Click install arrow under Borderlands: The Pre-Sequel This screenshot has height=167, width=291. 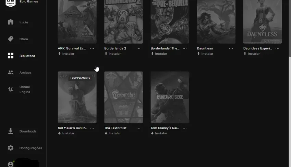[152, 54]
